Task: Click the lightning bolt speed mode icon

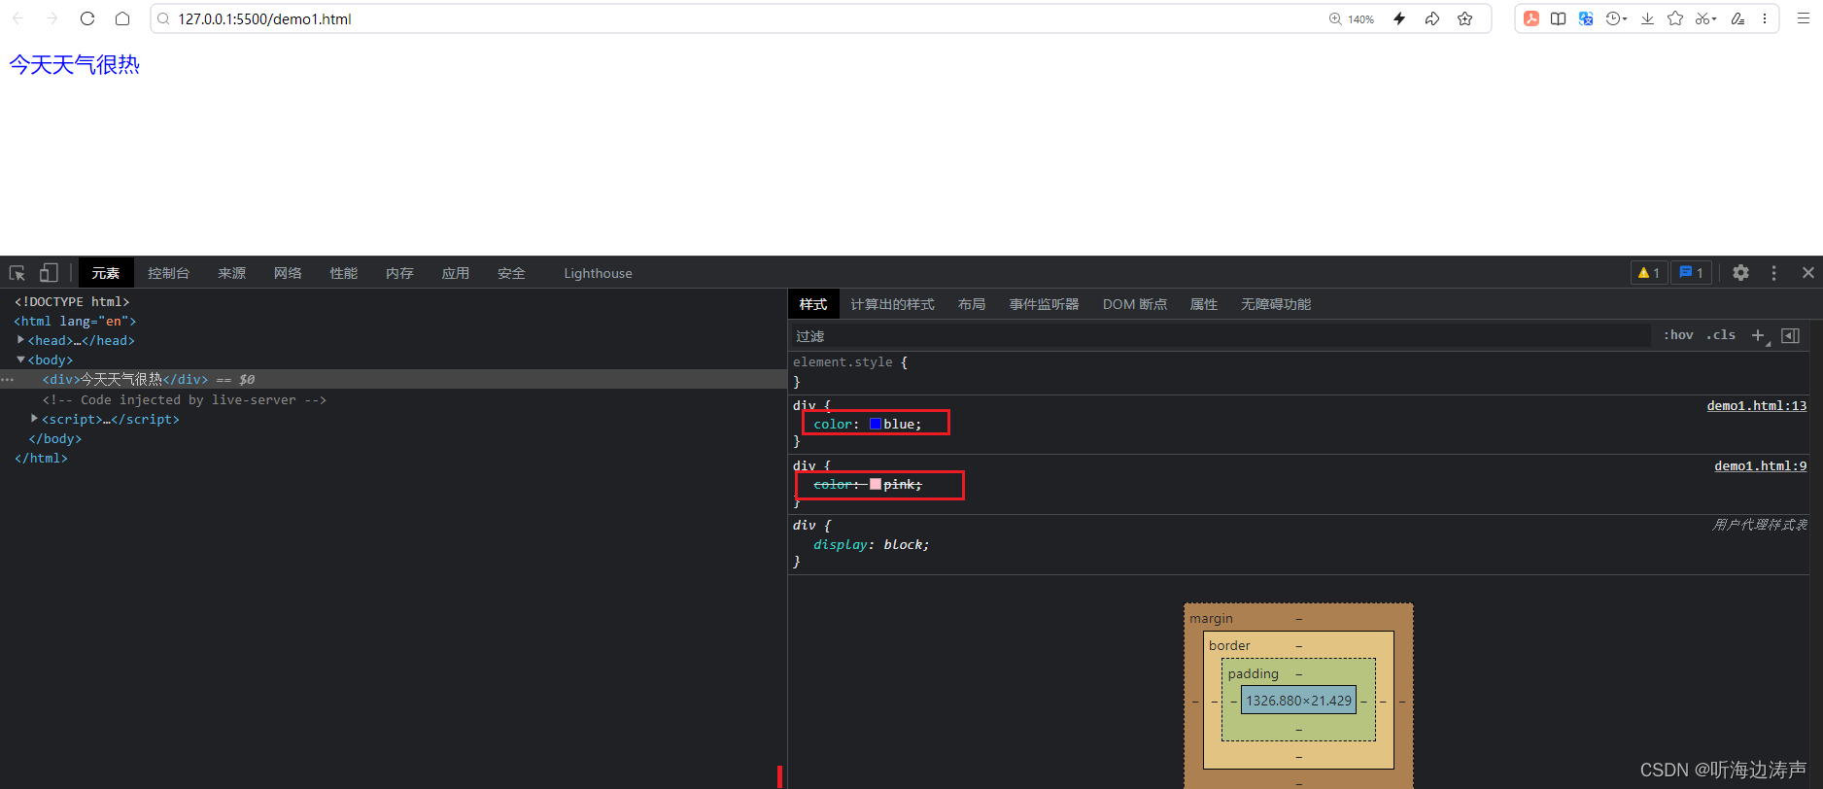Action: 1399,18
